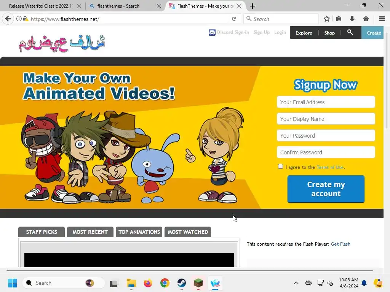Close the flashthemes Search tab
The image size is (390, 292).
[159, 6]
